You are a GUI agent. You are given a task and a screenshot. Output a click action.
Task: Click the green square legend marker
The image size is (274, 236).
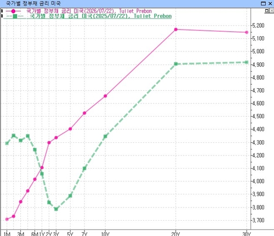coord(15,16)
